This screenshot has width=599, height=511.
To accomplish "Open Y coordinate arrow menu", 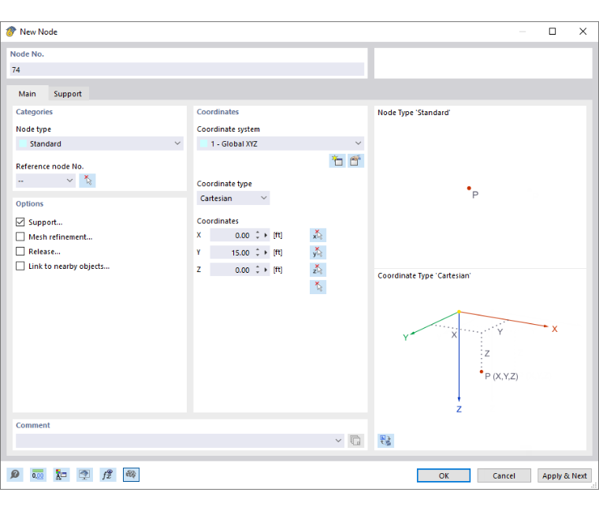I will click(x=266, y=252).
